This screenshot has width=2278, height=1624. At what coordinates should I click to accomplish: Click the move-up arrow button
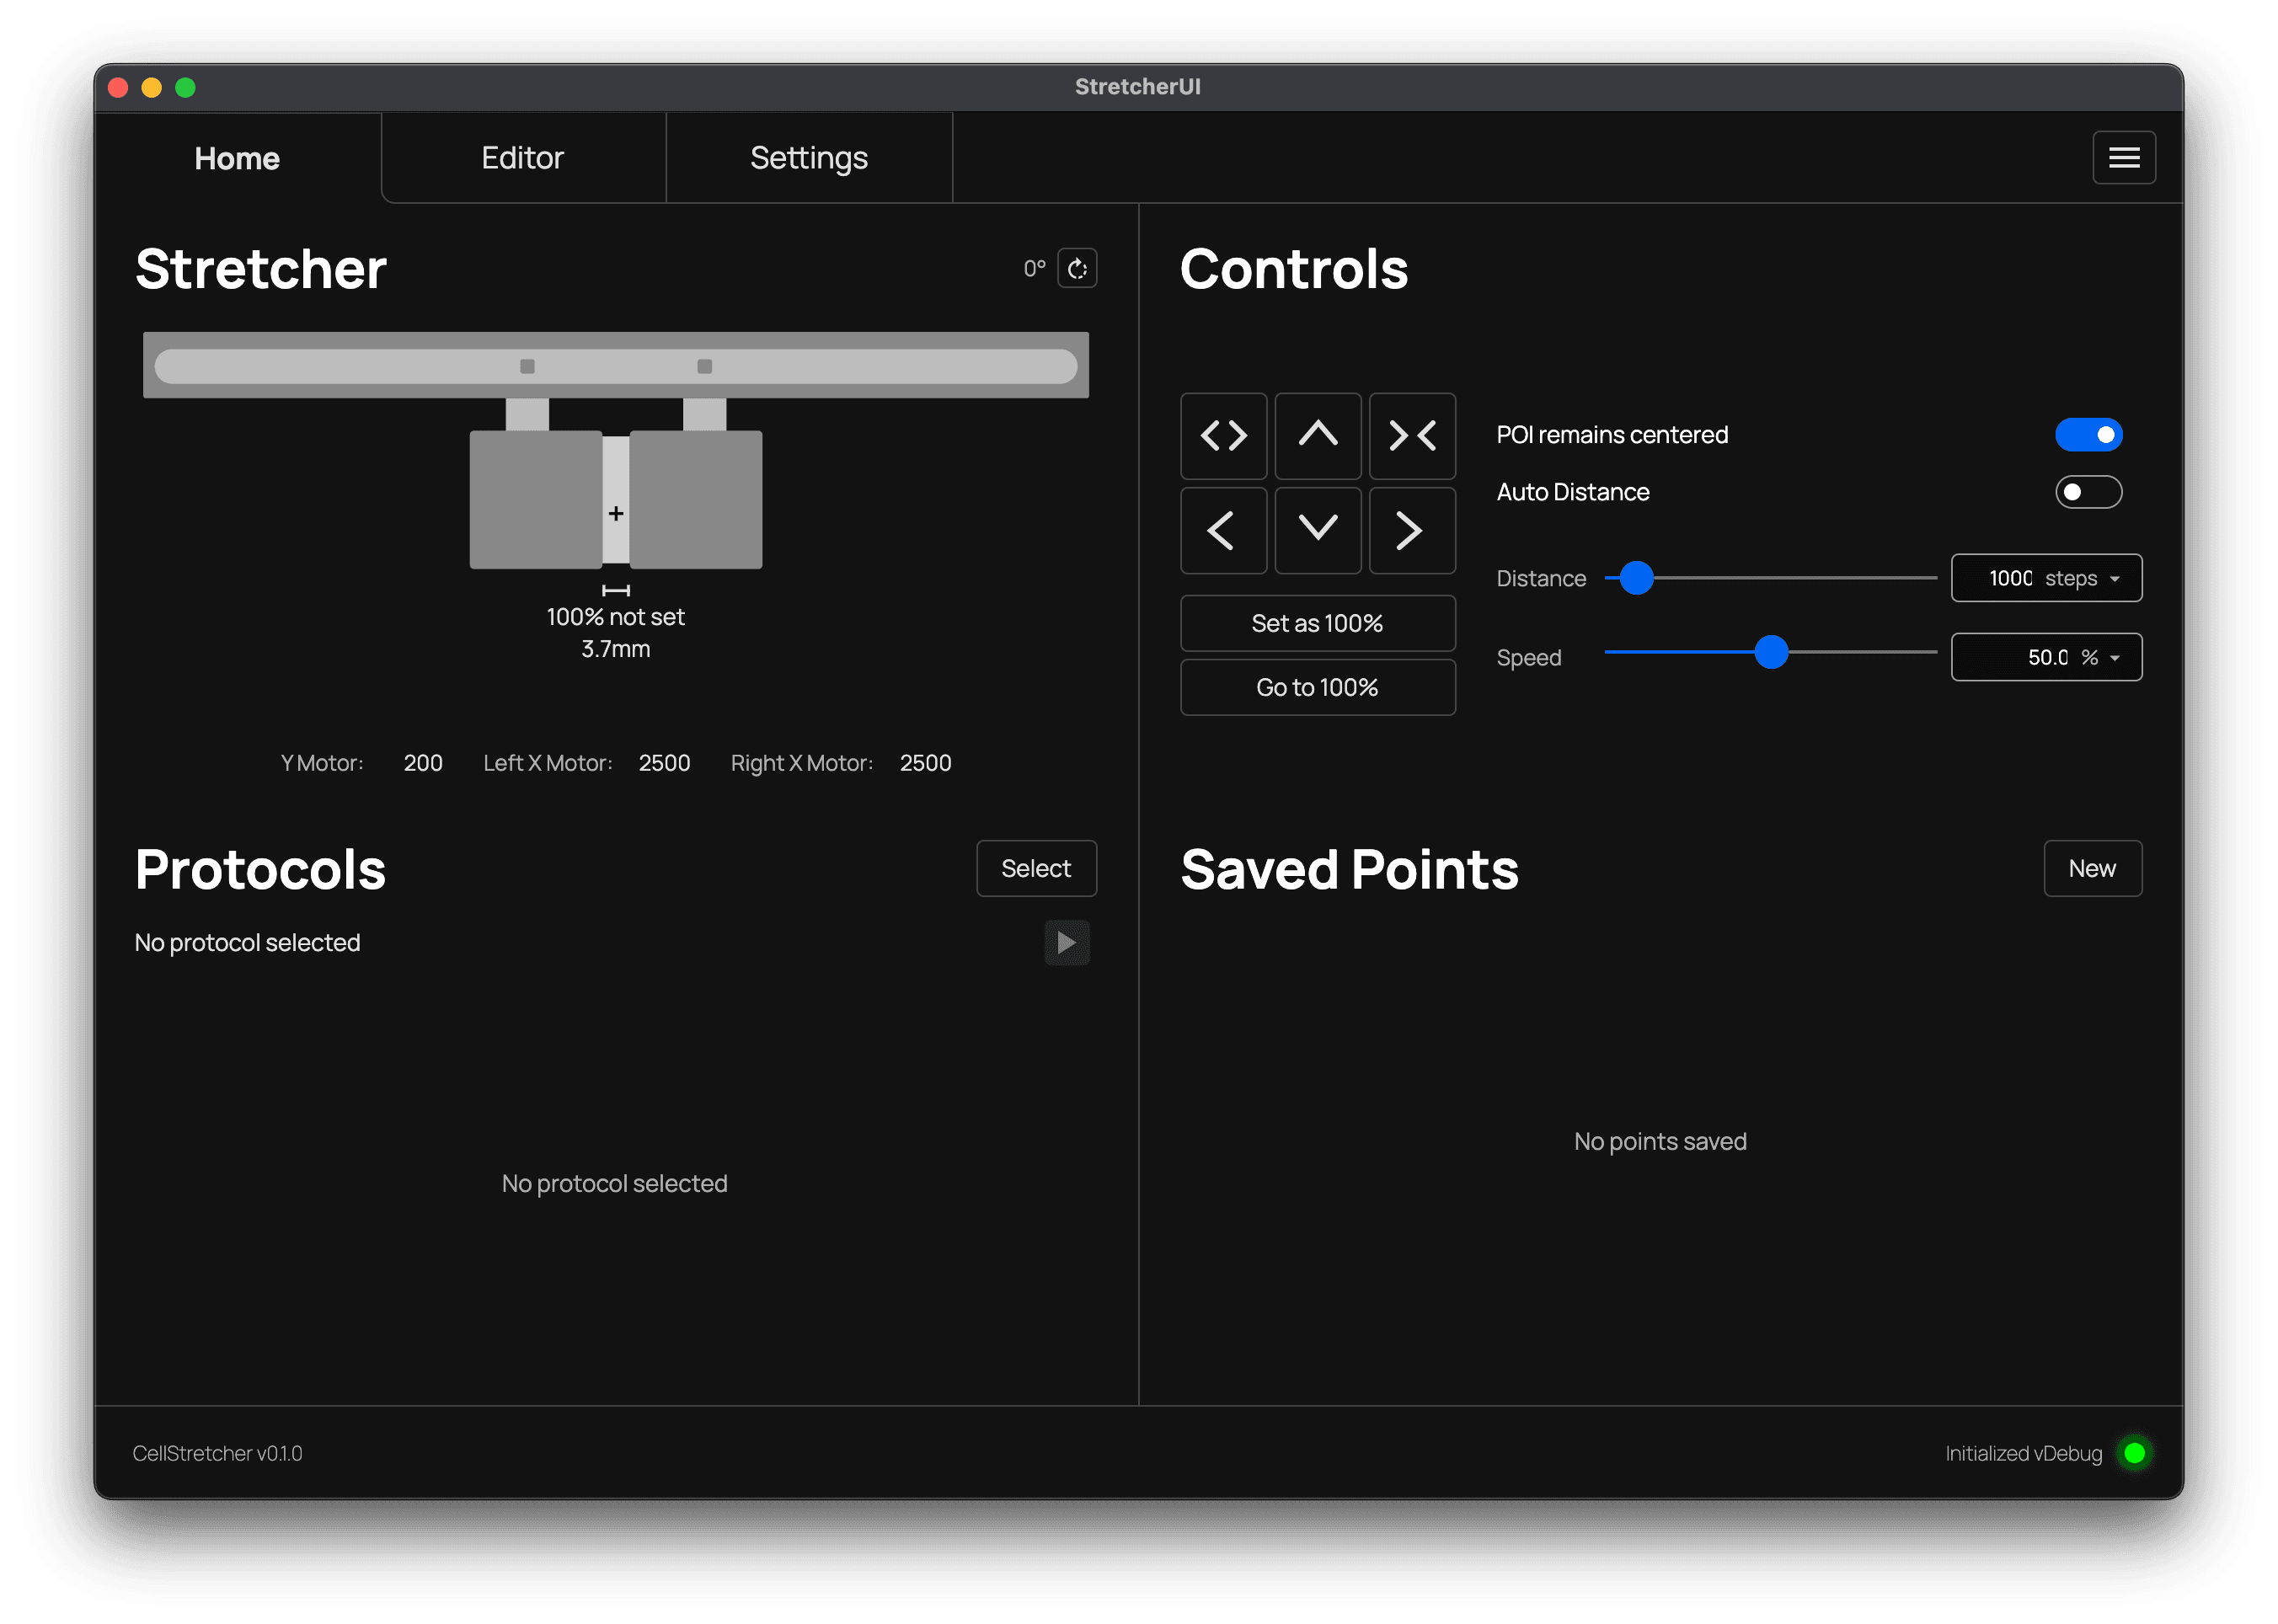coord(1317,435)
